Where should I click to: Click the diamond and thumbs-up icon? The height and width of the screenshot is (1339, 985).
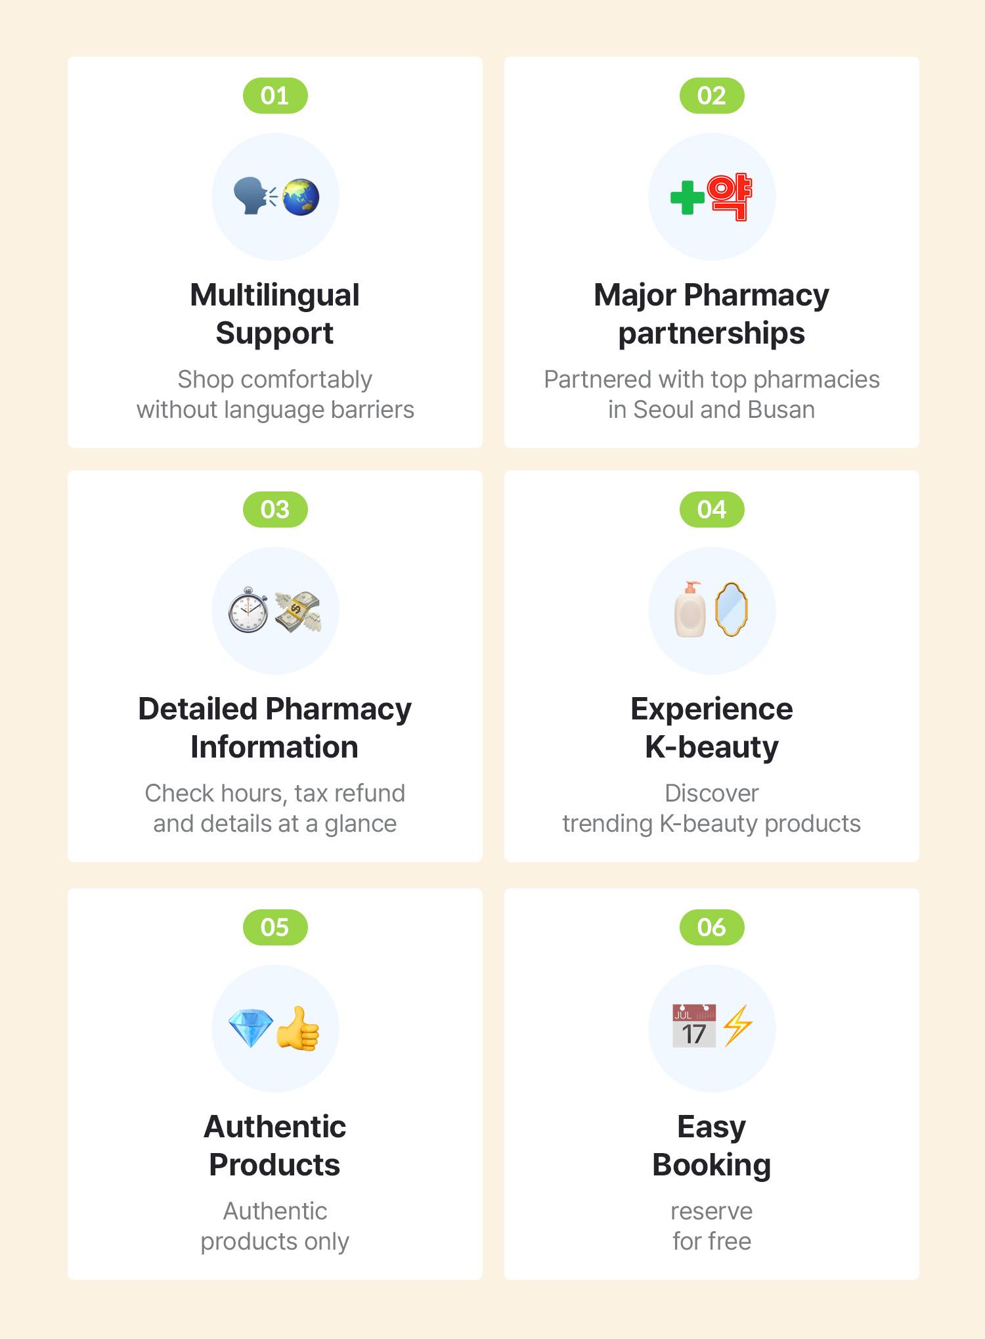[x=275, y=1028]
